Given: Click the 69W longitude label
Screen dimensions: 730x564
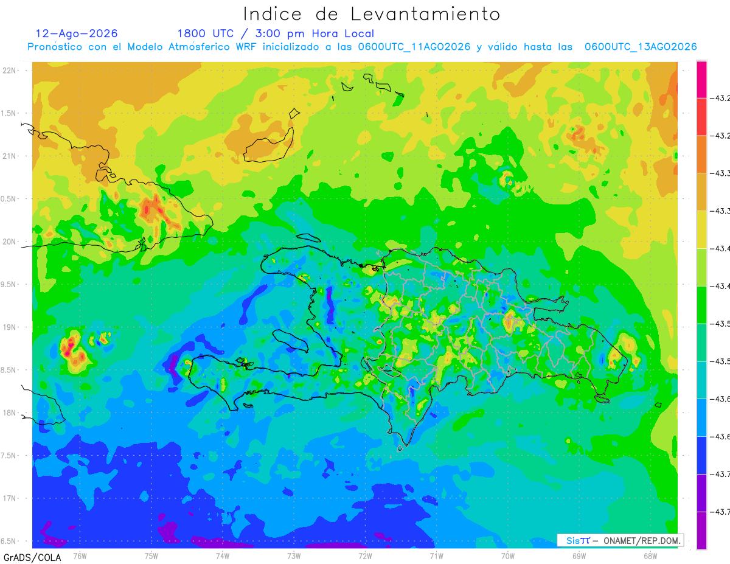Looking at the screenshot, I should tap(579, 556).
